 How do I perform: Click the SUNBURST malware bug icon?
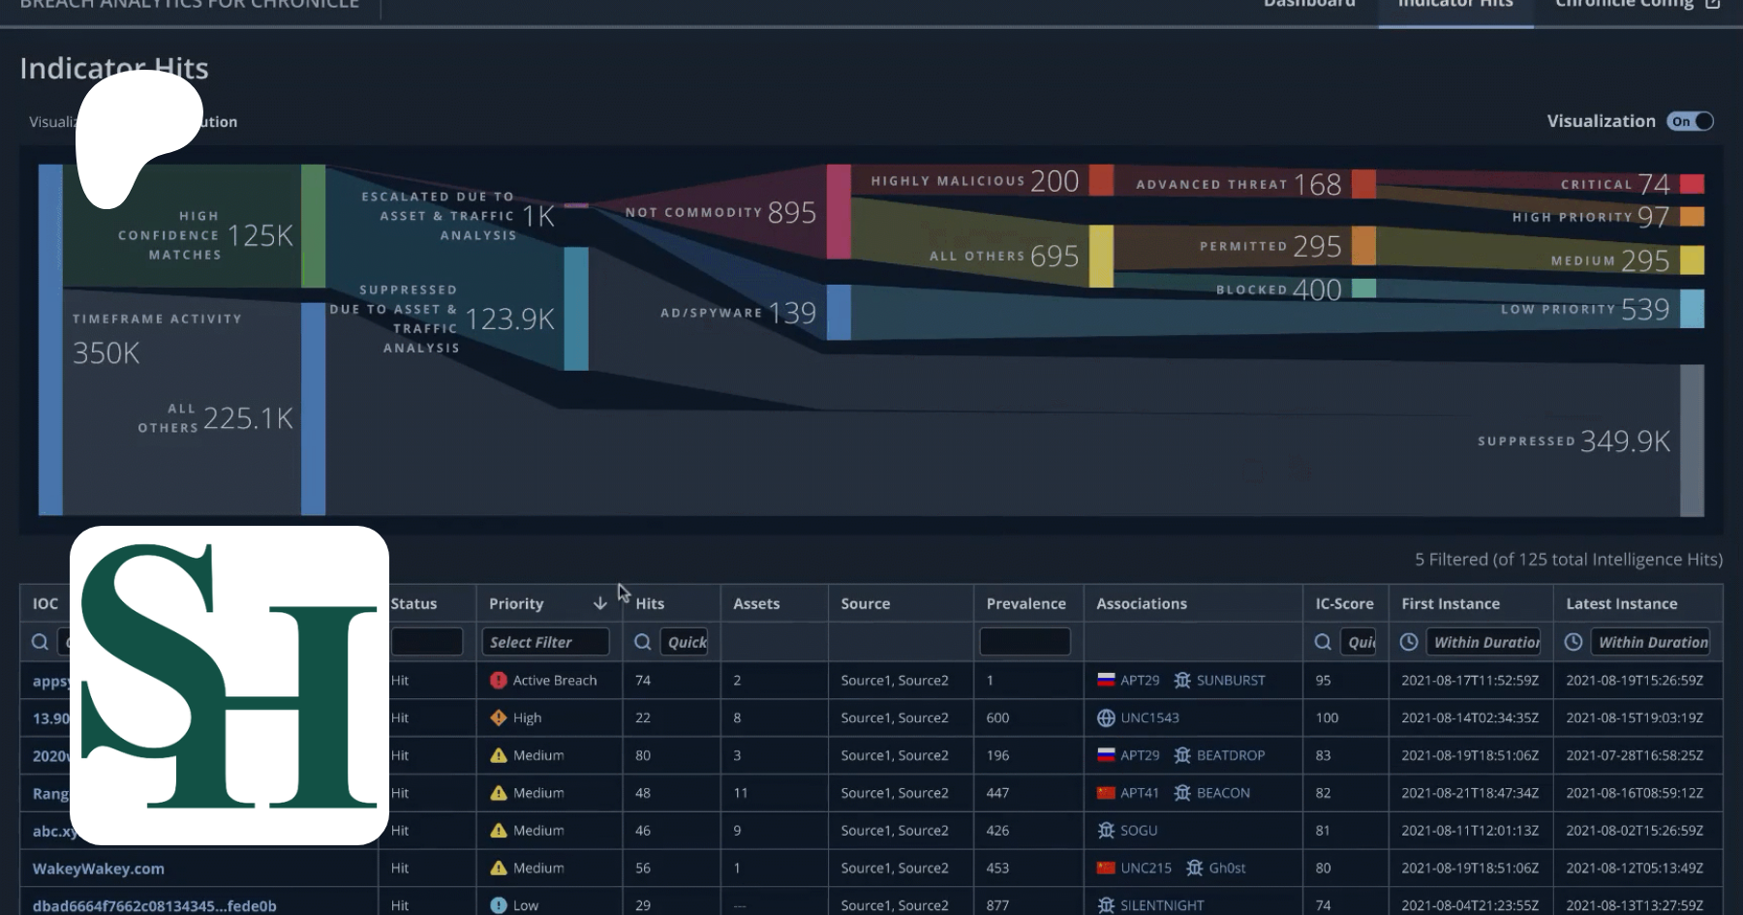pyautogui.click(x=1182, y=681)
